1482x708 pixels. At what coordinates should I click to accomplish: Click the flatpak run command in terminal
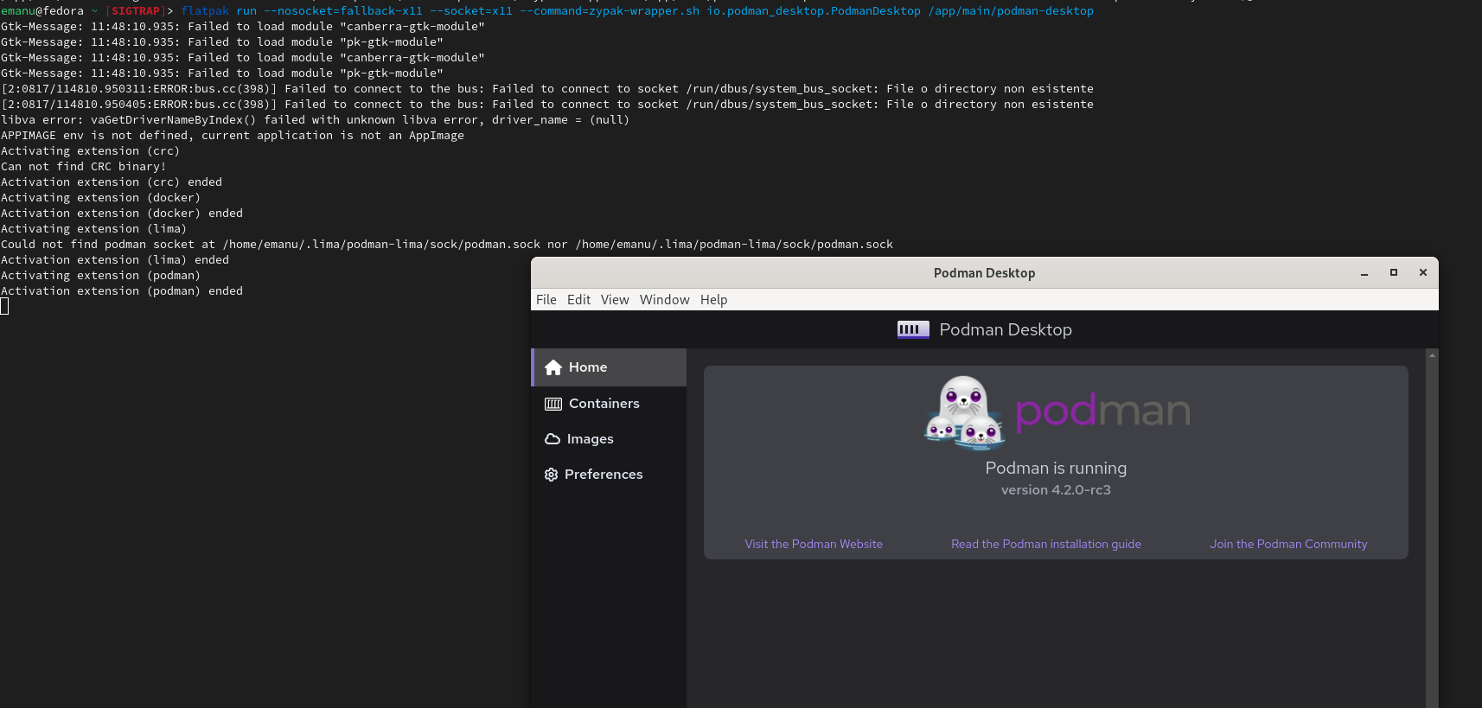coord(637,11)
